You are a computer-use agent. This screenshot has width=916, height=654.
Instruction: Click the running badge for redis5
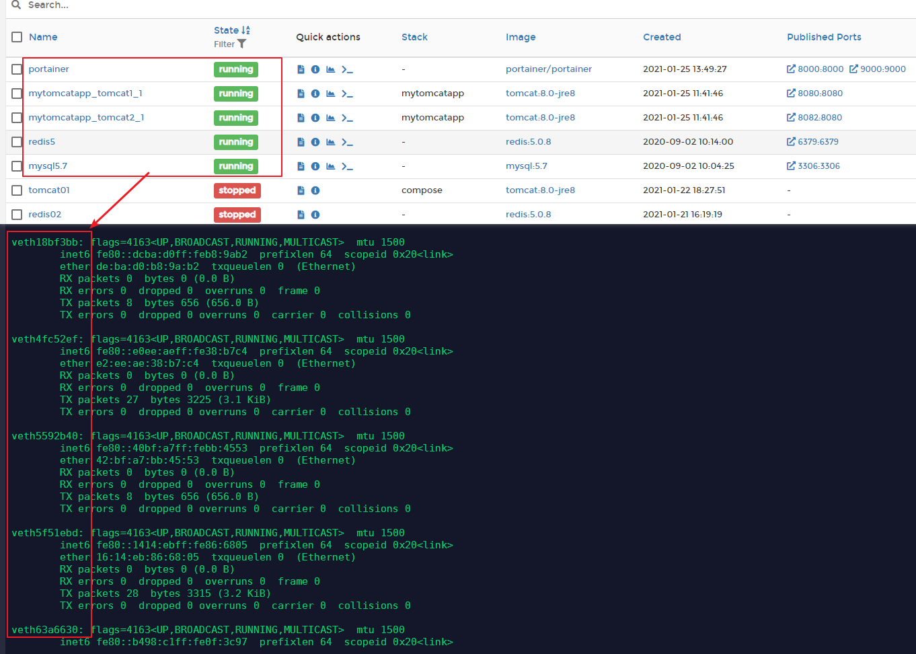(x=236, y=142)
